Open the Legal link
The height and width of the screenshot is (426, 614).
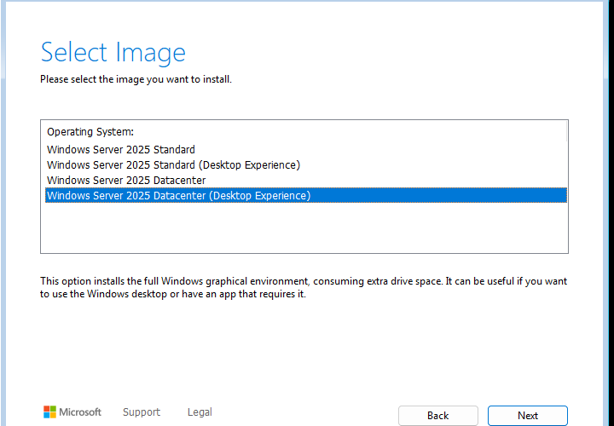(200, 412)
